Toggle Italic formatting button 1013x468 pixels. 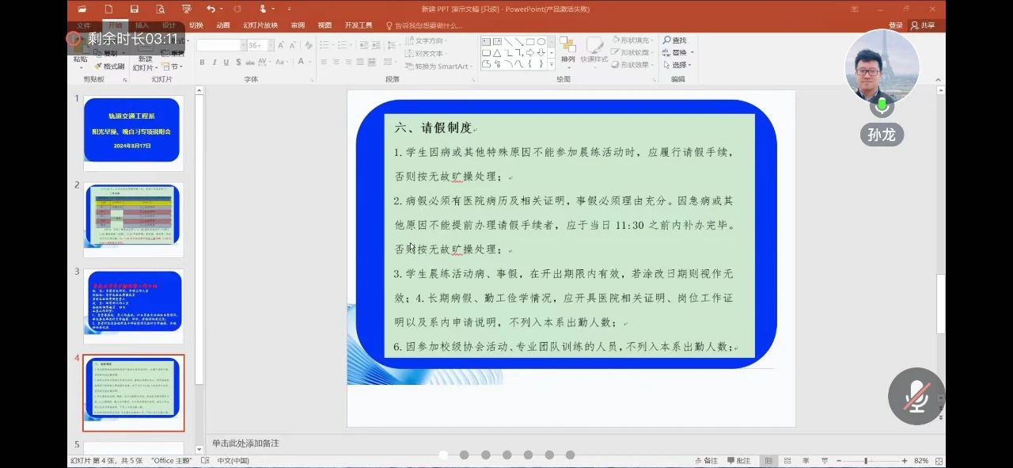click(214, 63)
